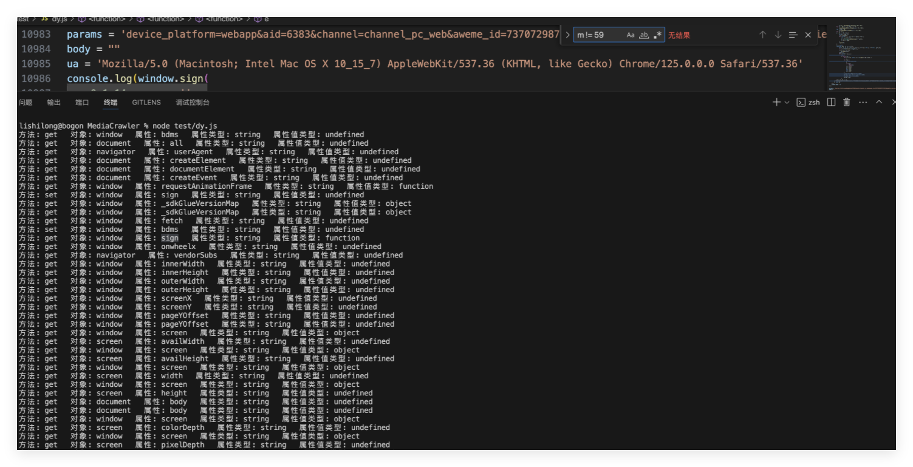Viewport: 913px width, 467px height.
Task: Toggle Match Whole Word in find widget
Action: [x=644, y=35]
